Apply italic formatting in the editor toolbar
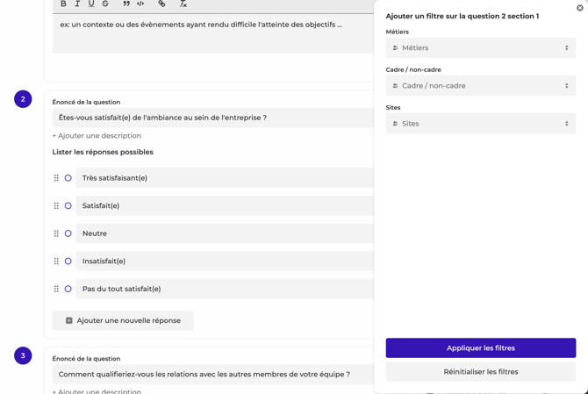Screen dimensions: 588x394 click(77, 4)
